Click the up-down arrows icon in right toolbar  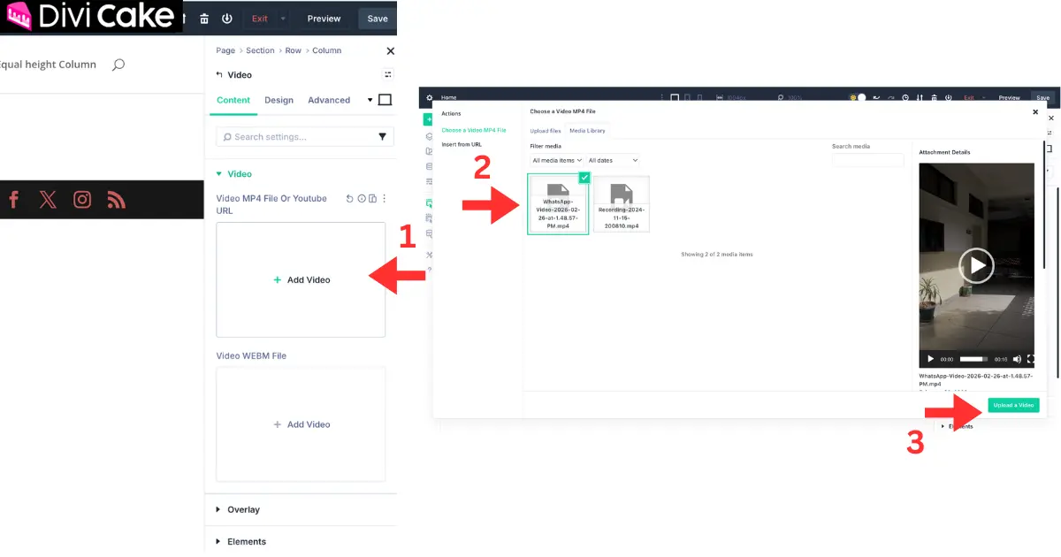click(x=920, y=98)
